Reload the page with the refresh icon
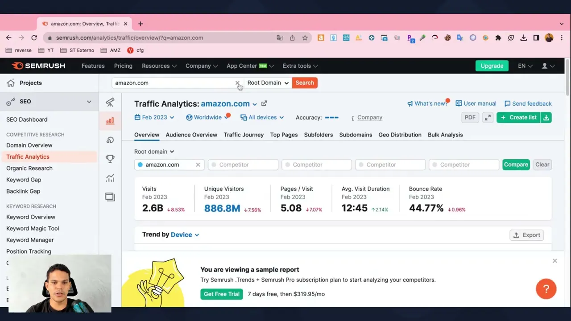 tap(34, 38)
